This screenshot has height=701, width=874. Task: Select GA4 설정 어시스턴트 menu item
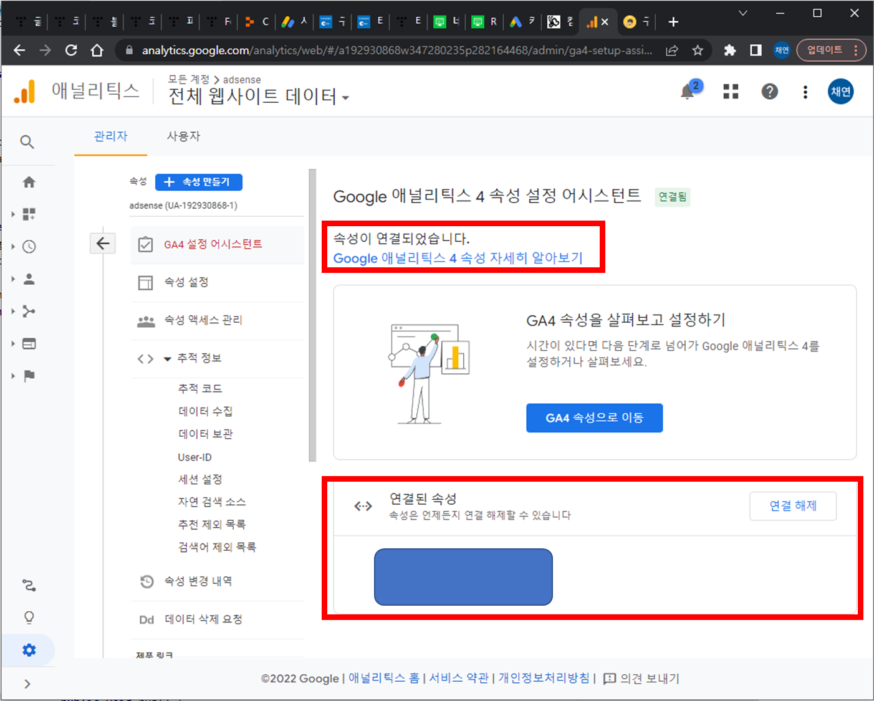point(217,244)
